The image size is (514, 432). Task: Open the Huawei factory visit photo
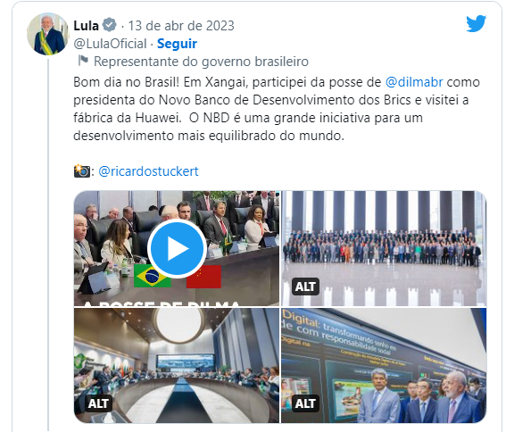[384, 365]
